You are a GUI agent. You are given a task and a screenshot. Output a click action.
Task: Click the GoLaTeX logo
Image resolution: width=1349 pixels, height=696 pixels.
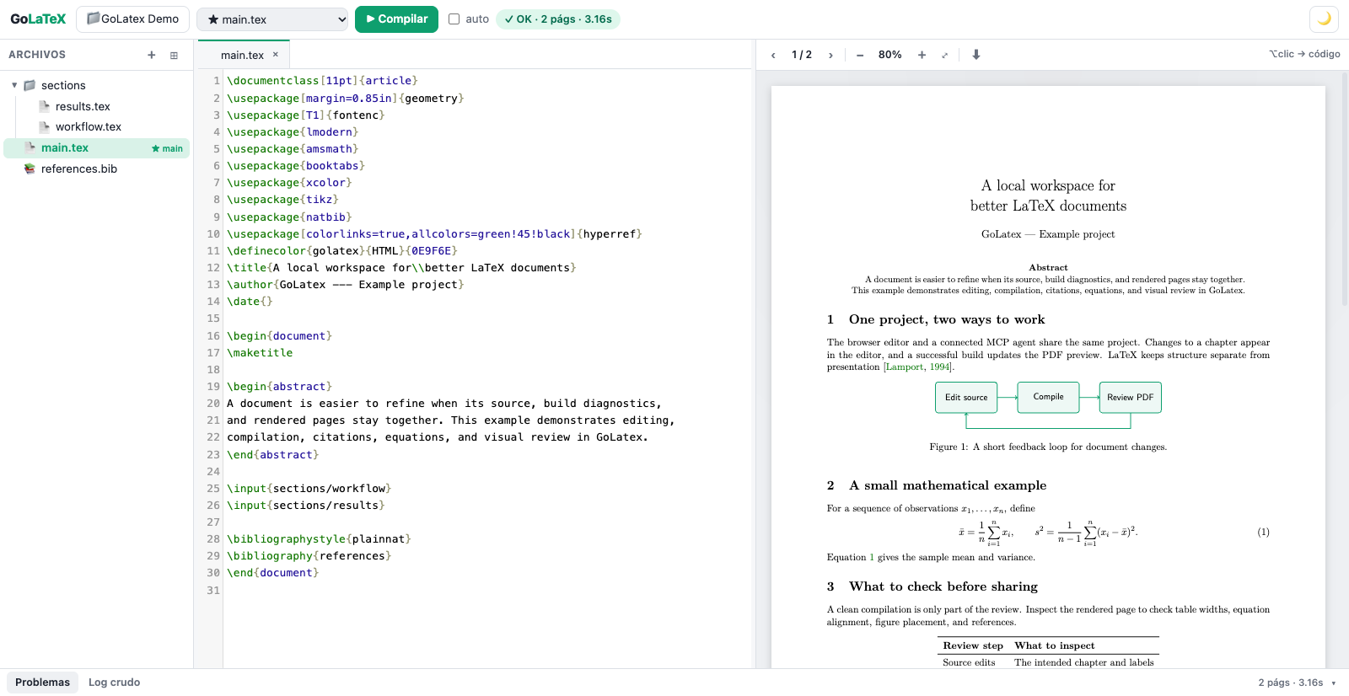38,19
